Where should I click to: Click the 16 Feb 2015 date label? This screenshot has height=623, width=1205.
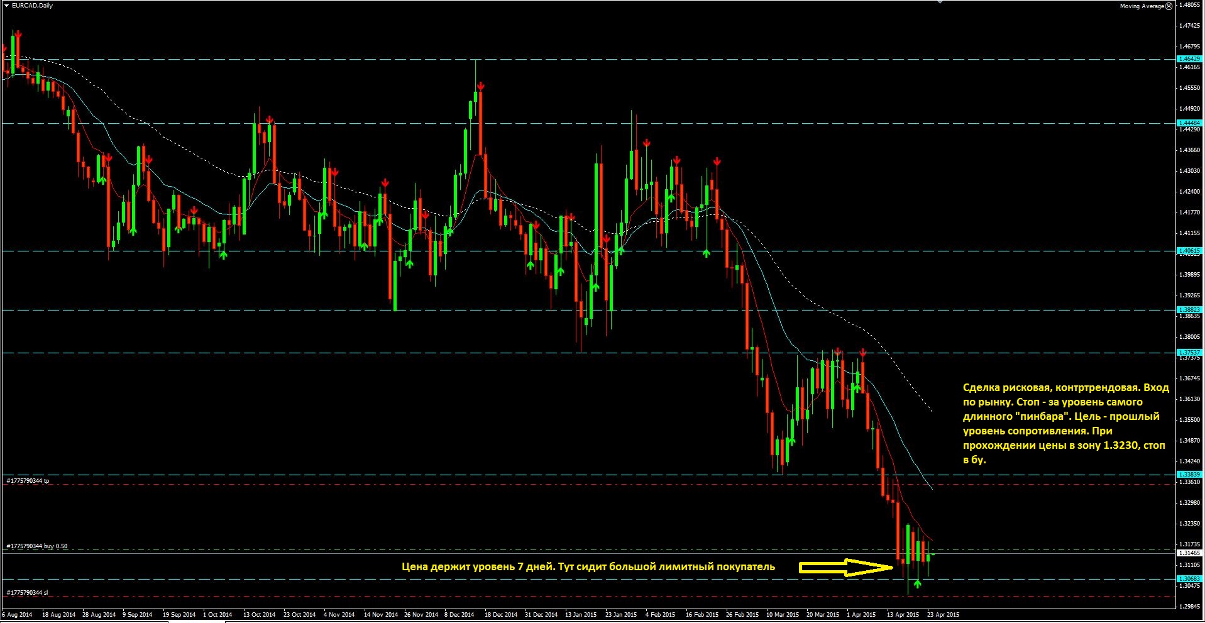pos(702,614)
